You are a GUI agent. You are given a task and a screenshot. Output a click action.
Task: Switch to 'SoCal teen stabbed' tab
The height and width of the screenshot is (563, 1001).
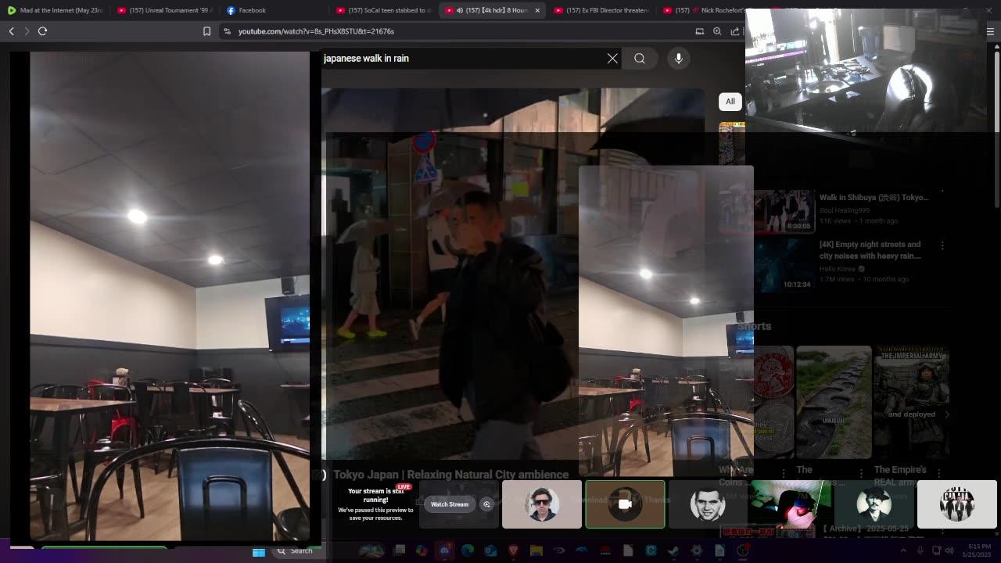pyautogui.click(x=383, y=10)
